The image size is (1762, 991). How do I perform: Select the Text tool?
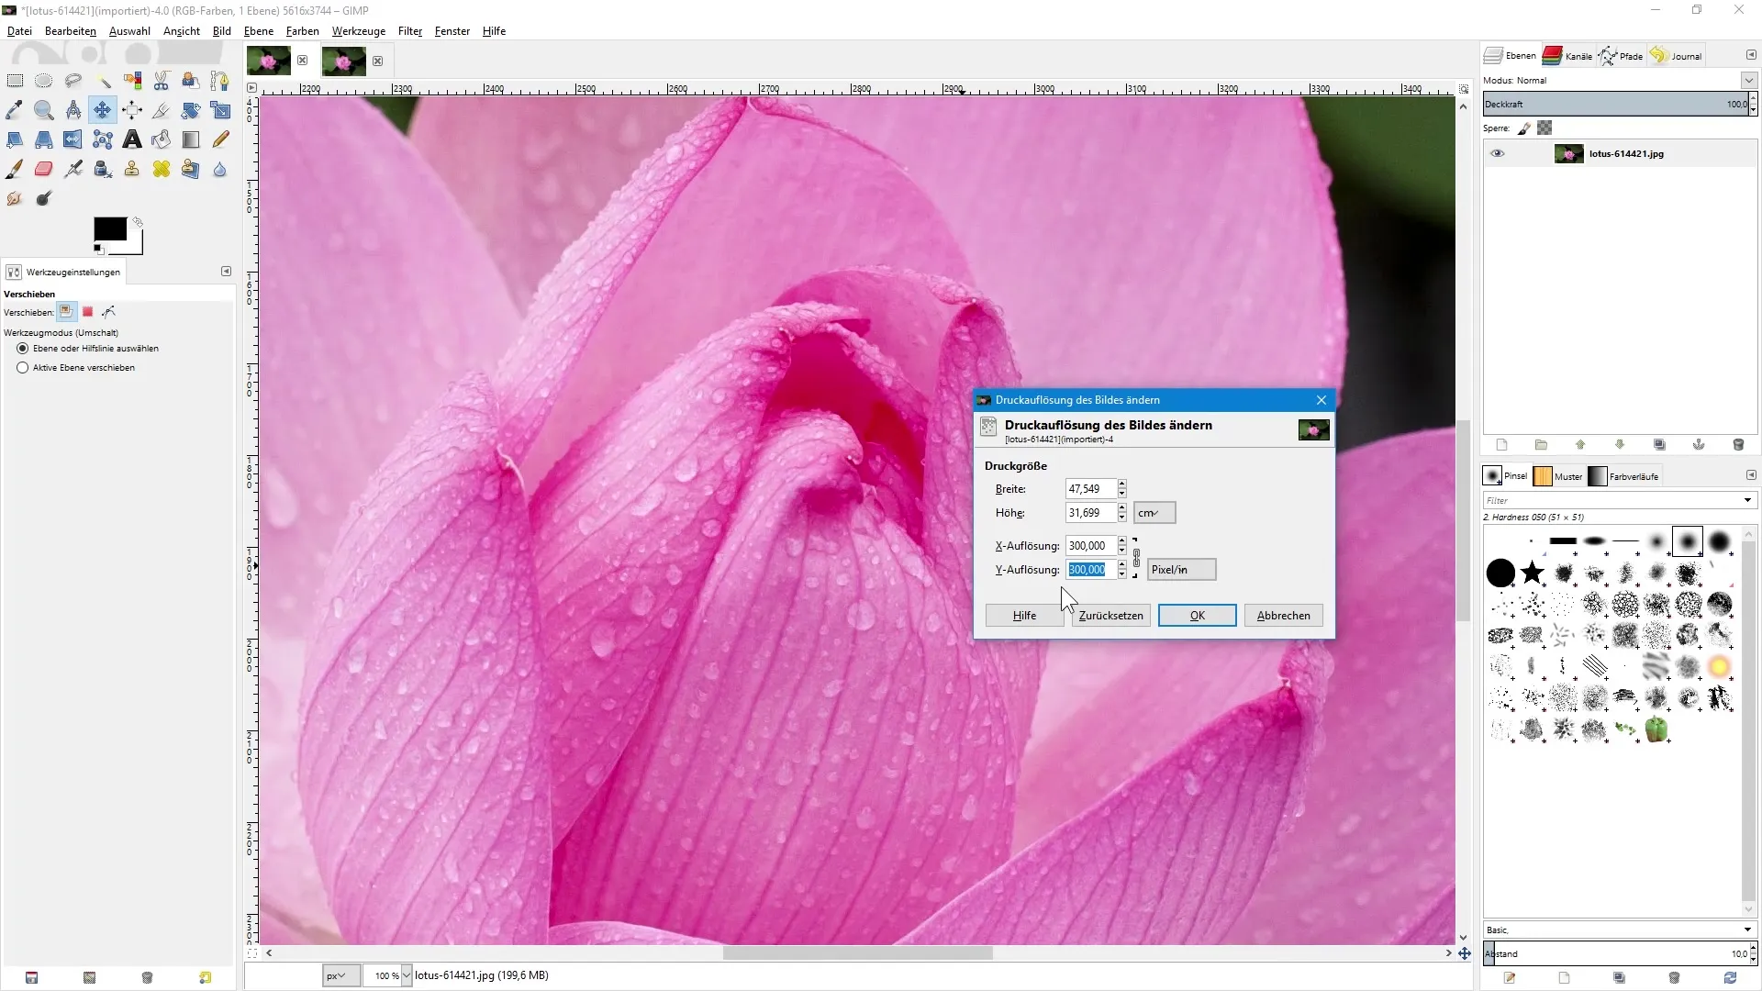pyautogui.click(x=132, y=139)
